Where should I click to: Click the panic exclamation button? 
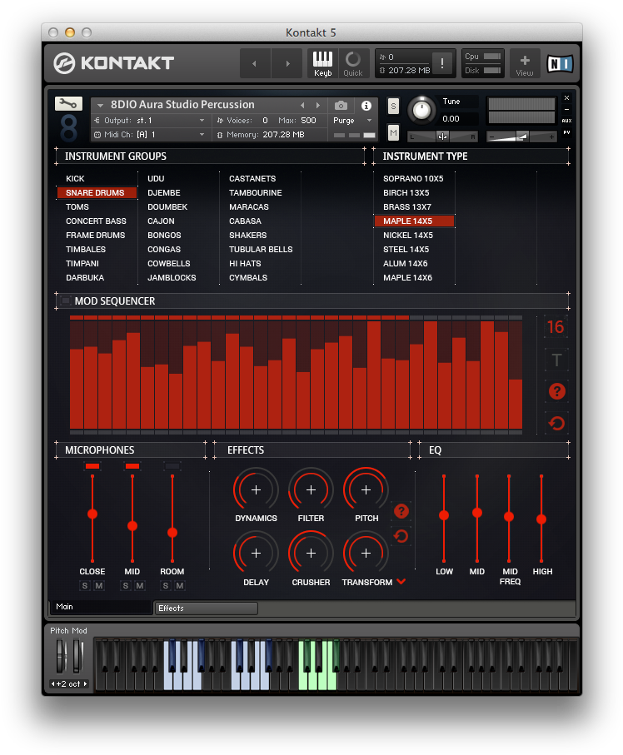pyautogui.click(x=441, y=63)
